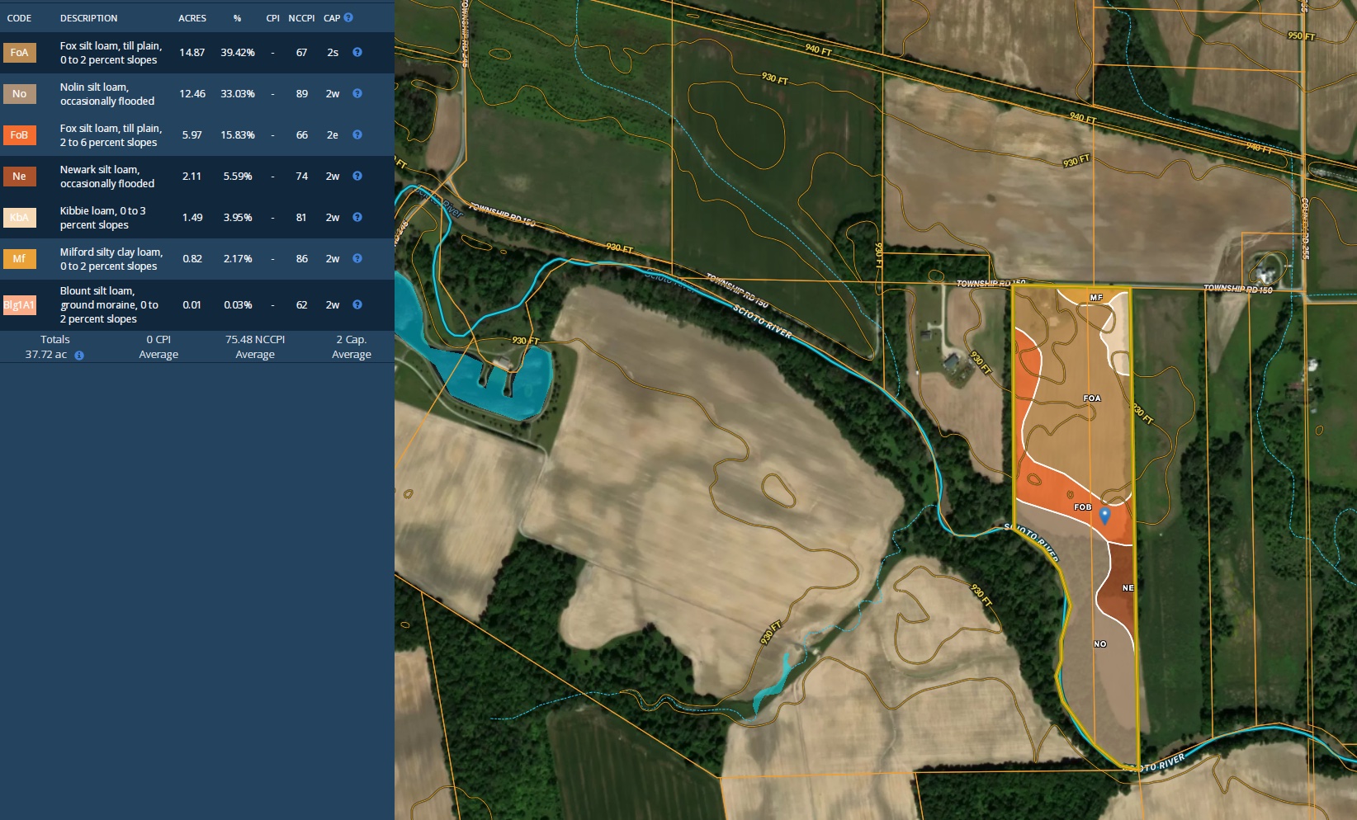Click info icon for Newark silt loam row

click(x=357, y=176)
